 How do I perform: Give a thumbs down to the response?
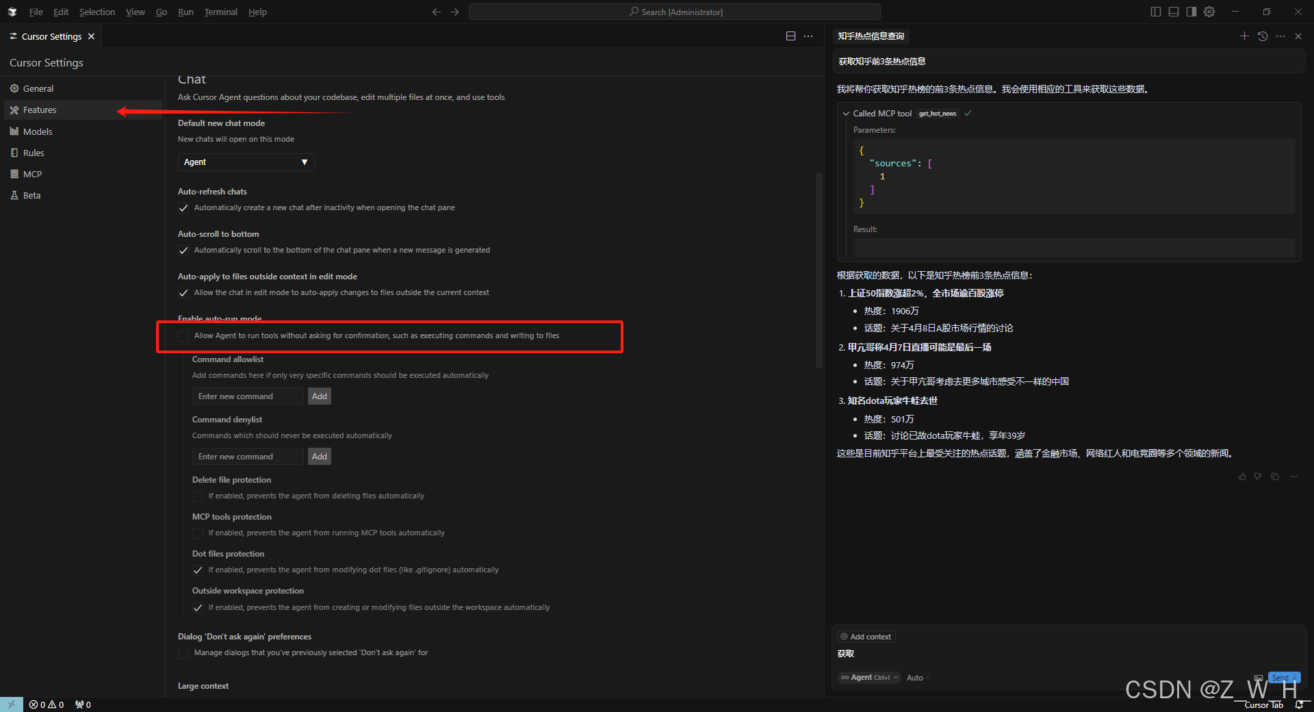[x=1258, y=476]
